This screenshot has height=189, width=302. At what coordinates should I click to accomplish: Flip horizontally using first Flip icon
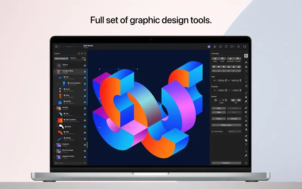[x=233, y=100]
